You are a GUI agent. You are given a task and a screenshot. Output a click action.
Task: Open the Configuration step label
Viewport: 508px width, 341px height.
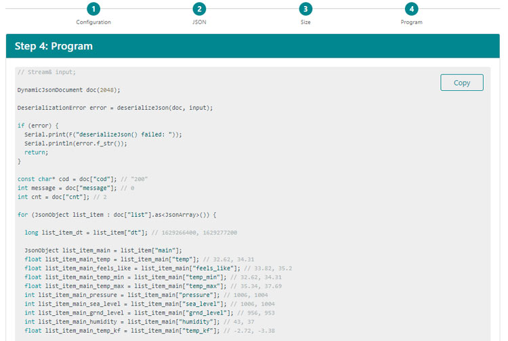pyautogui.click(x=93, y=22)
